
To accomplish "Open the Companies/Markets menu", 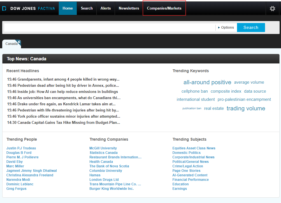I will 164,8.
